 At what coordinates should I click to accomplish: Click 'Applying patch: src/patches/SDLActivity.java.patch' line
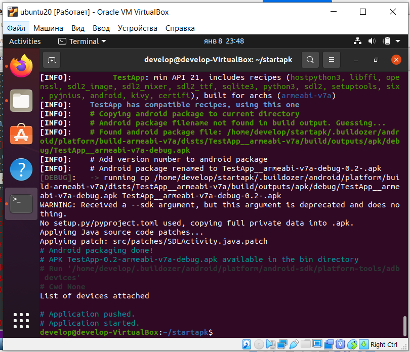pos(154,241)
